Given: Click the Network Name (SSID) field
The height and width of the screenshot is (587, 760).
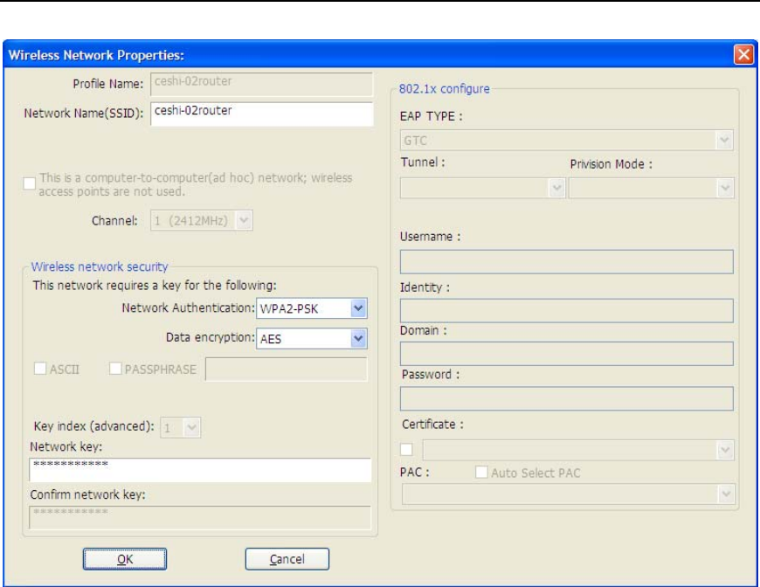Looking at the screenshot, I should (x=261, y=114).
